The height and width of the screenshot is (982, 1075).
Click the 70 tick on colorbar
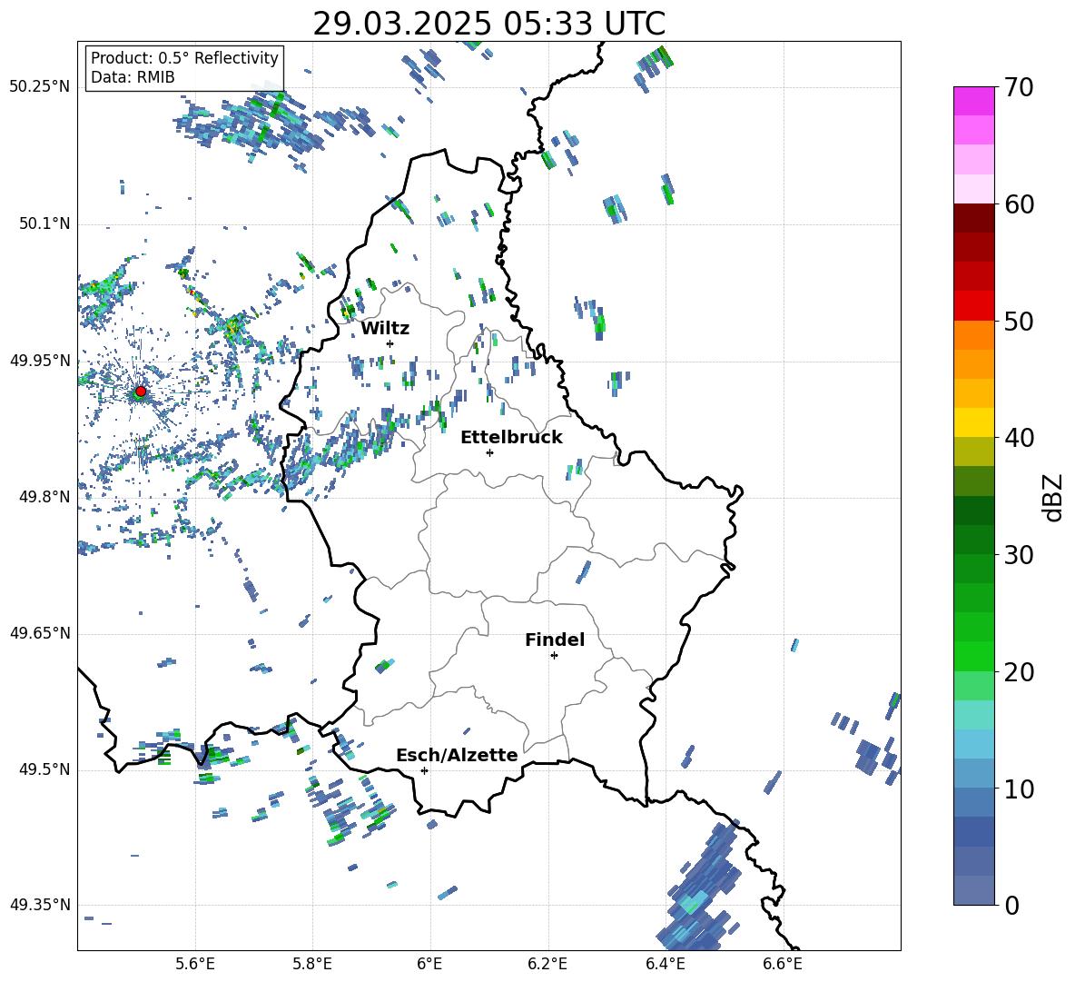[x=1019, y=88]
